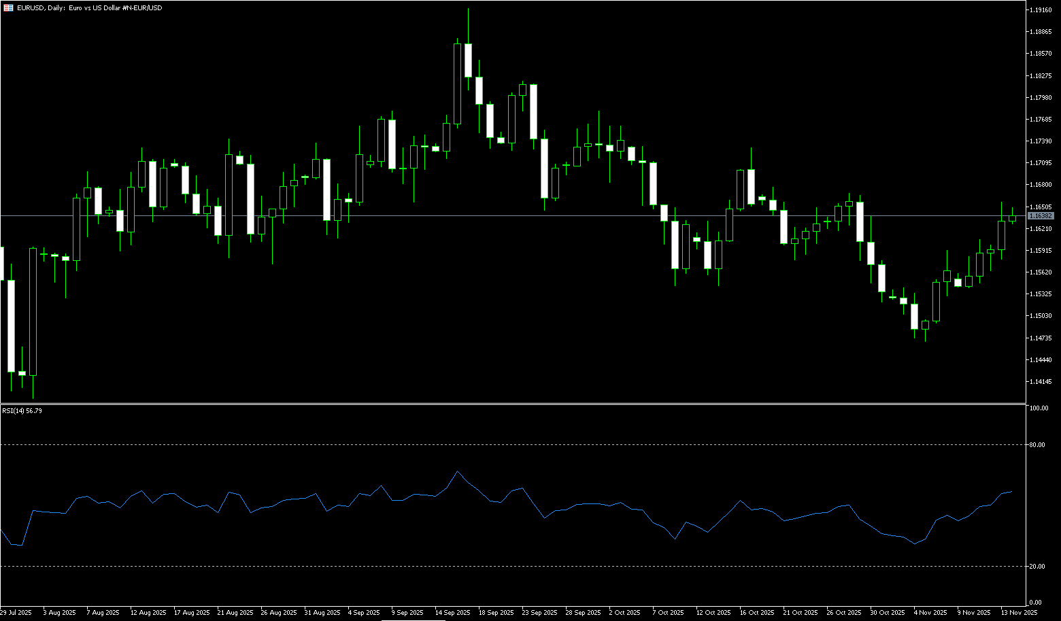
Task: Click the horizontal scrollbar thumb at chart bottom
Action: tap(413, 620)
